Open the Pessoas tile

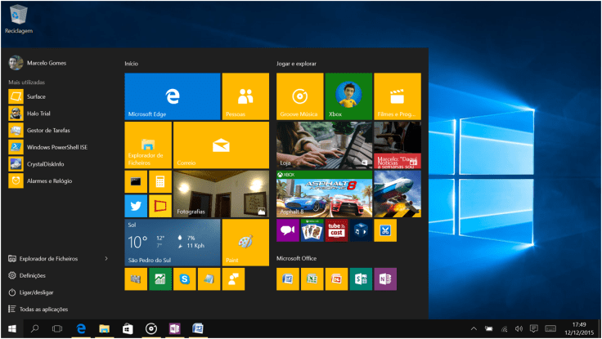[x=245, y=96]
